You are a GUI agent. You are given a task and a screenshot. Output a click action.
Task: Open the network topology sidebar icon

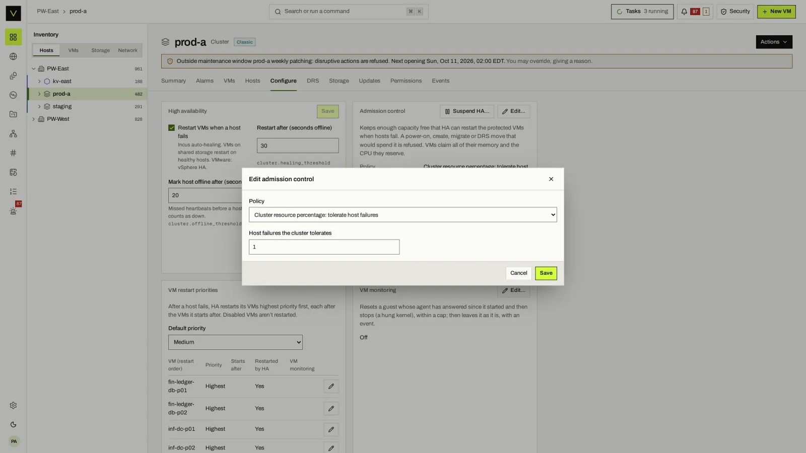pyautogui.click(x=13, y=133)
